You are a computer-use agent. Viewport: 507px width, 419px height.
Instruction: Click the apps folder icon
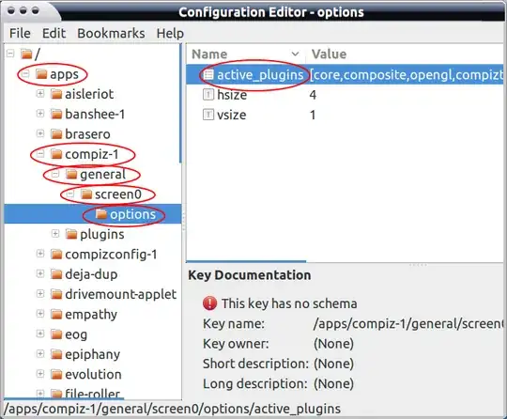41,74
